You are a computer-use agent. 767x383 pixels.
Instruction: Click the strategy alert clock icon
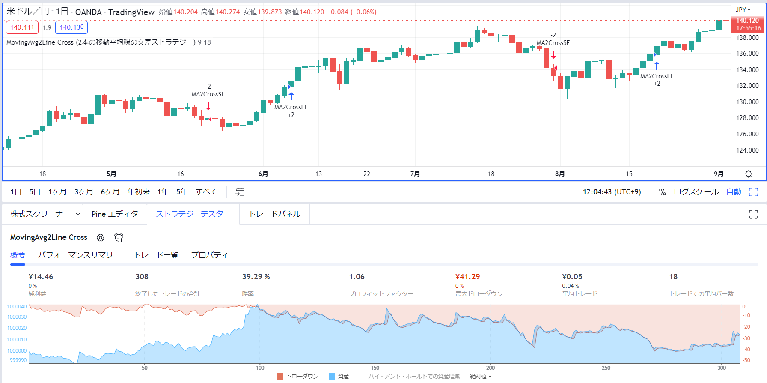click(x=119, y=238)
